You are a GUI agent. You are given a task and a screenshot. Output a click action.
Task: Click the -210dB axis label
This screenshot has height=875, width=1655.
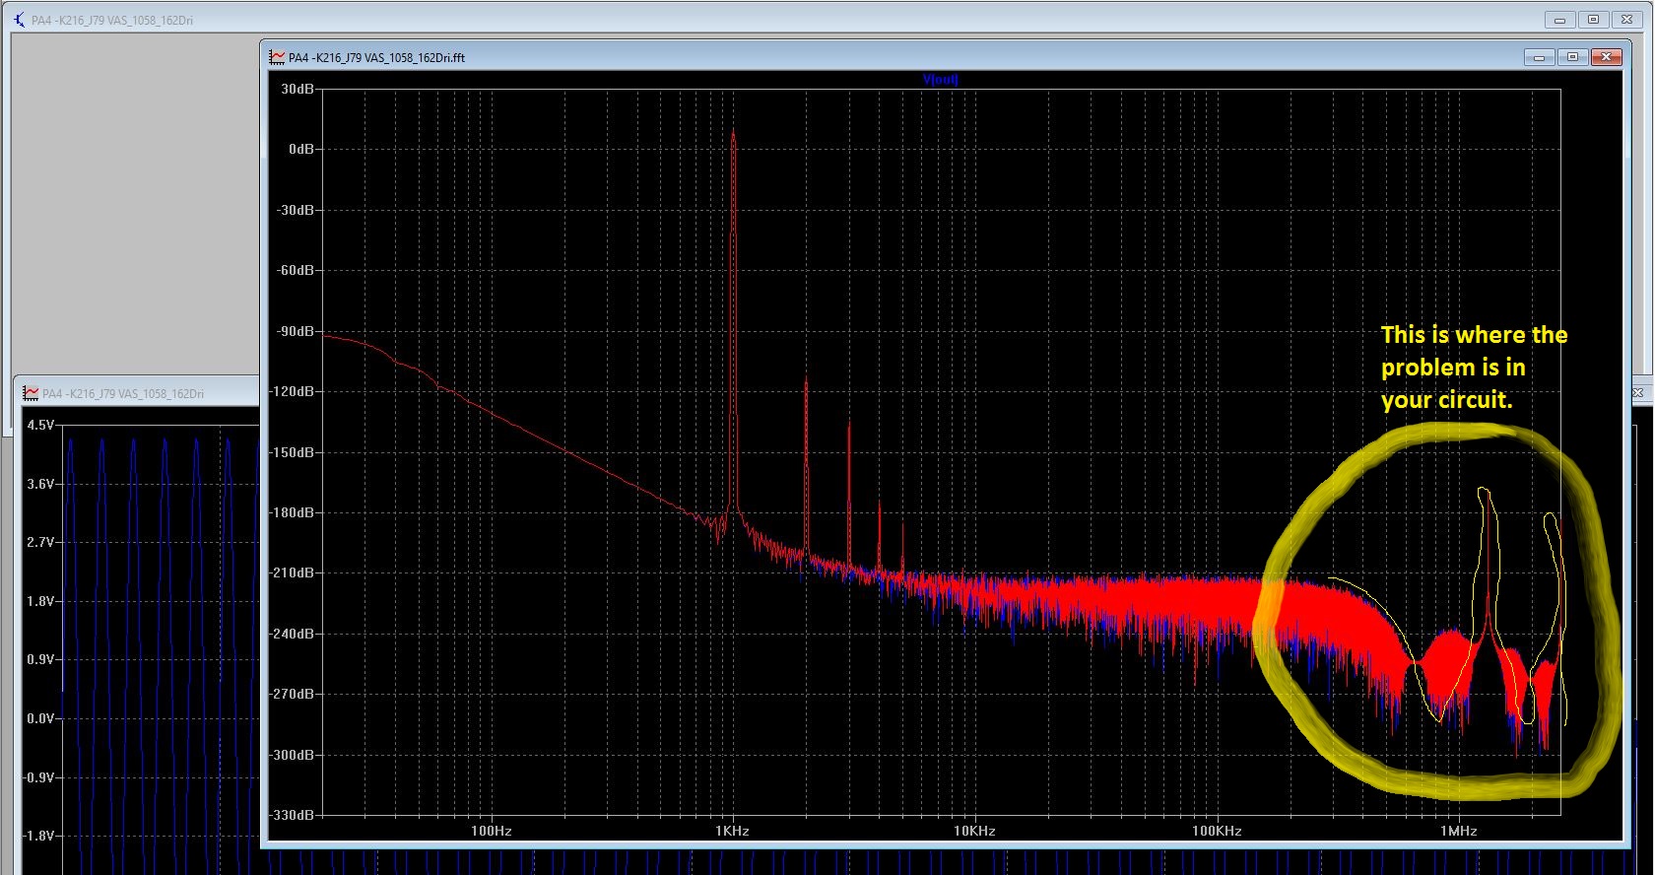pos(293,572)
